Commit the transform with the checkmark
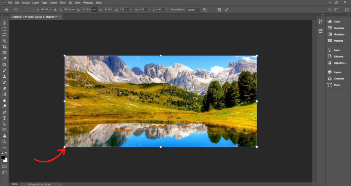The width and height of the screenshot is (351, 186). 226,9
